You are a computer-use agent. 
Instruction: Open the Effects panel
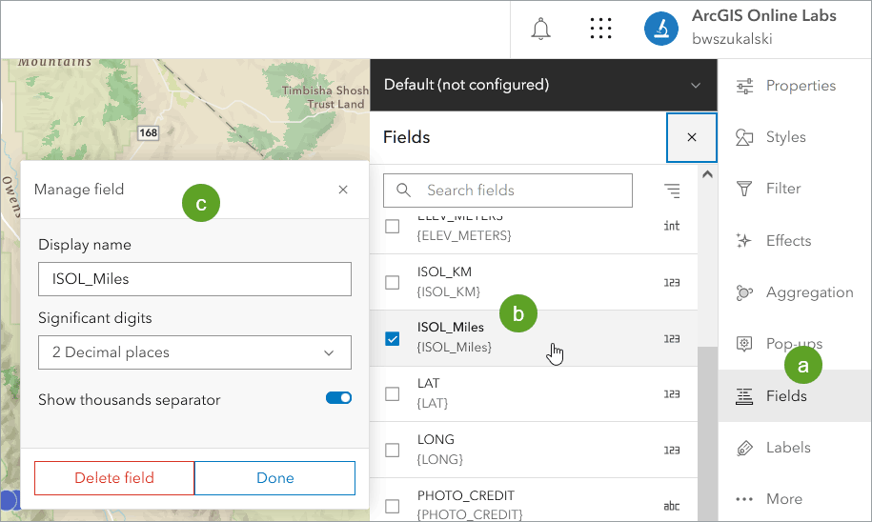point(795,241)
